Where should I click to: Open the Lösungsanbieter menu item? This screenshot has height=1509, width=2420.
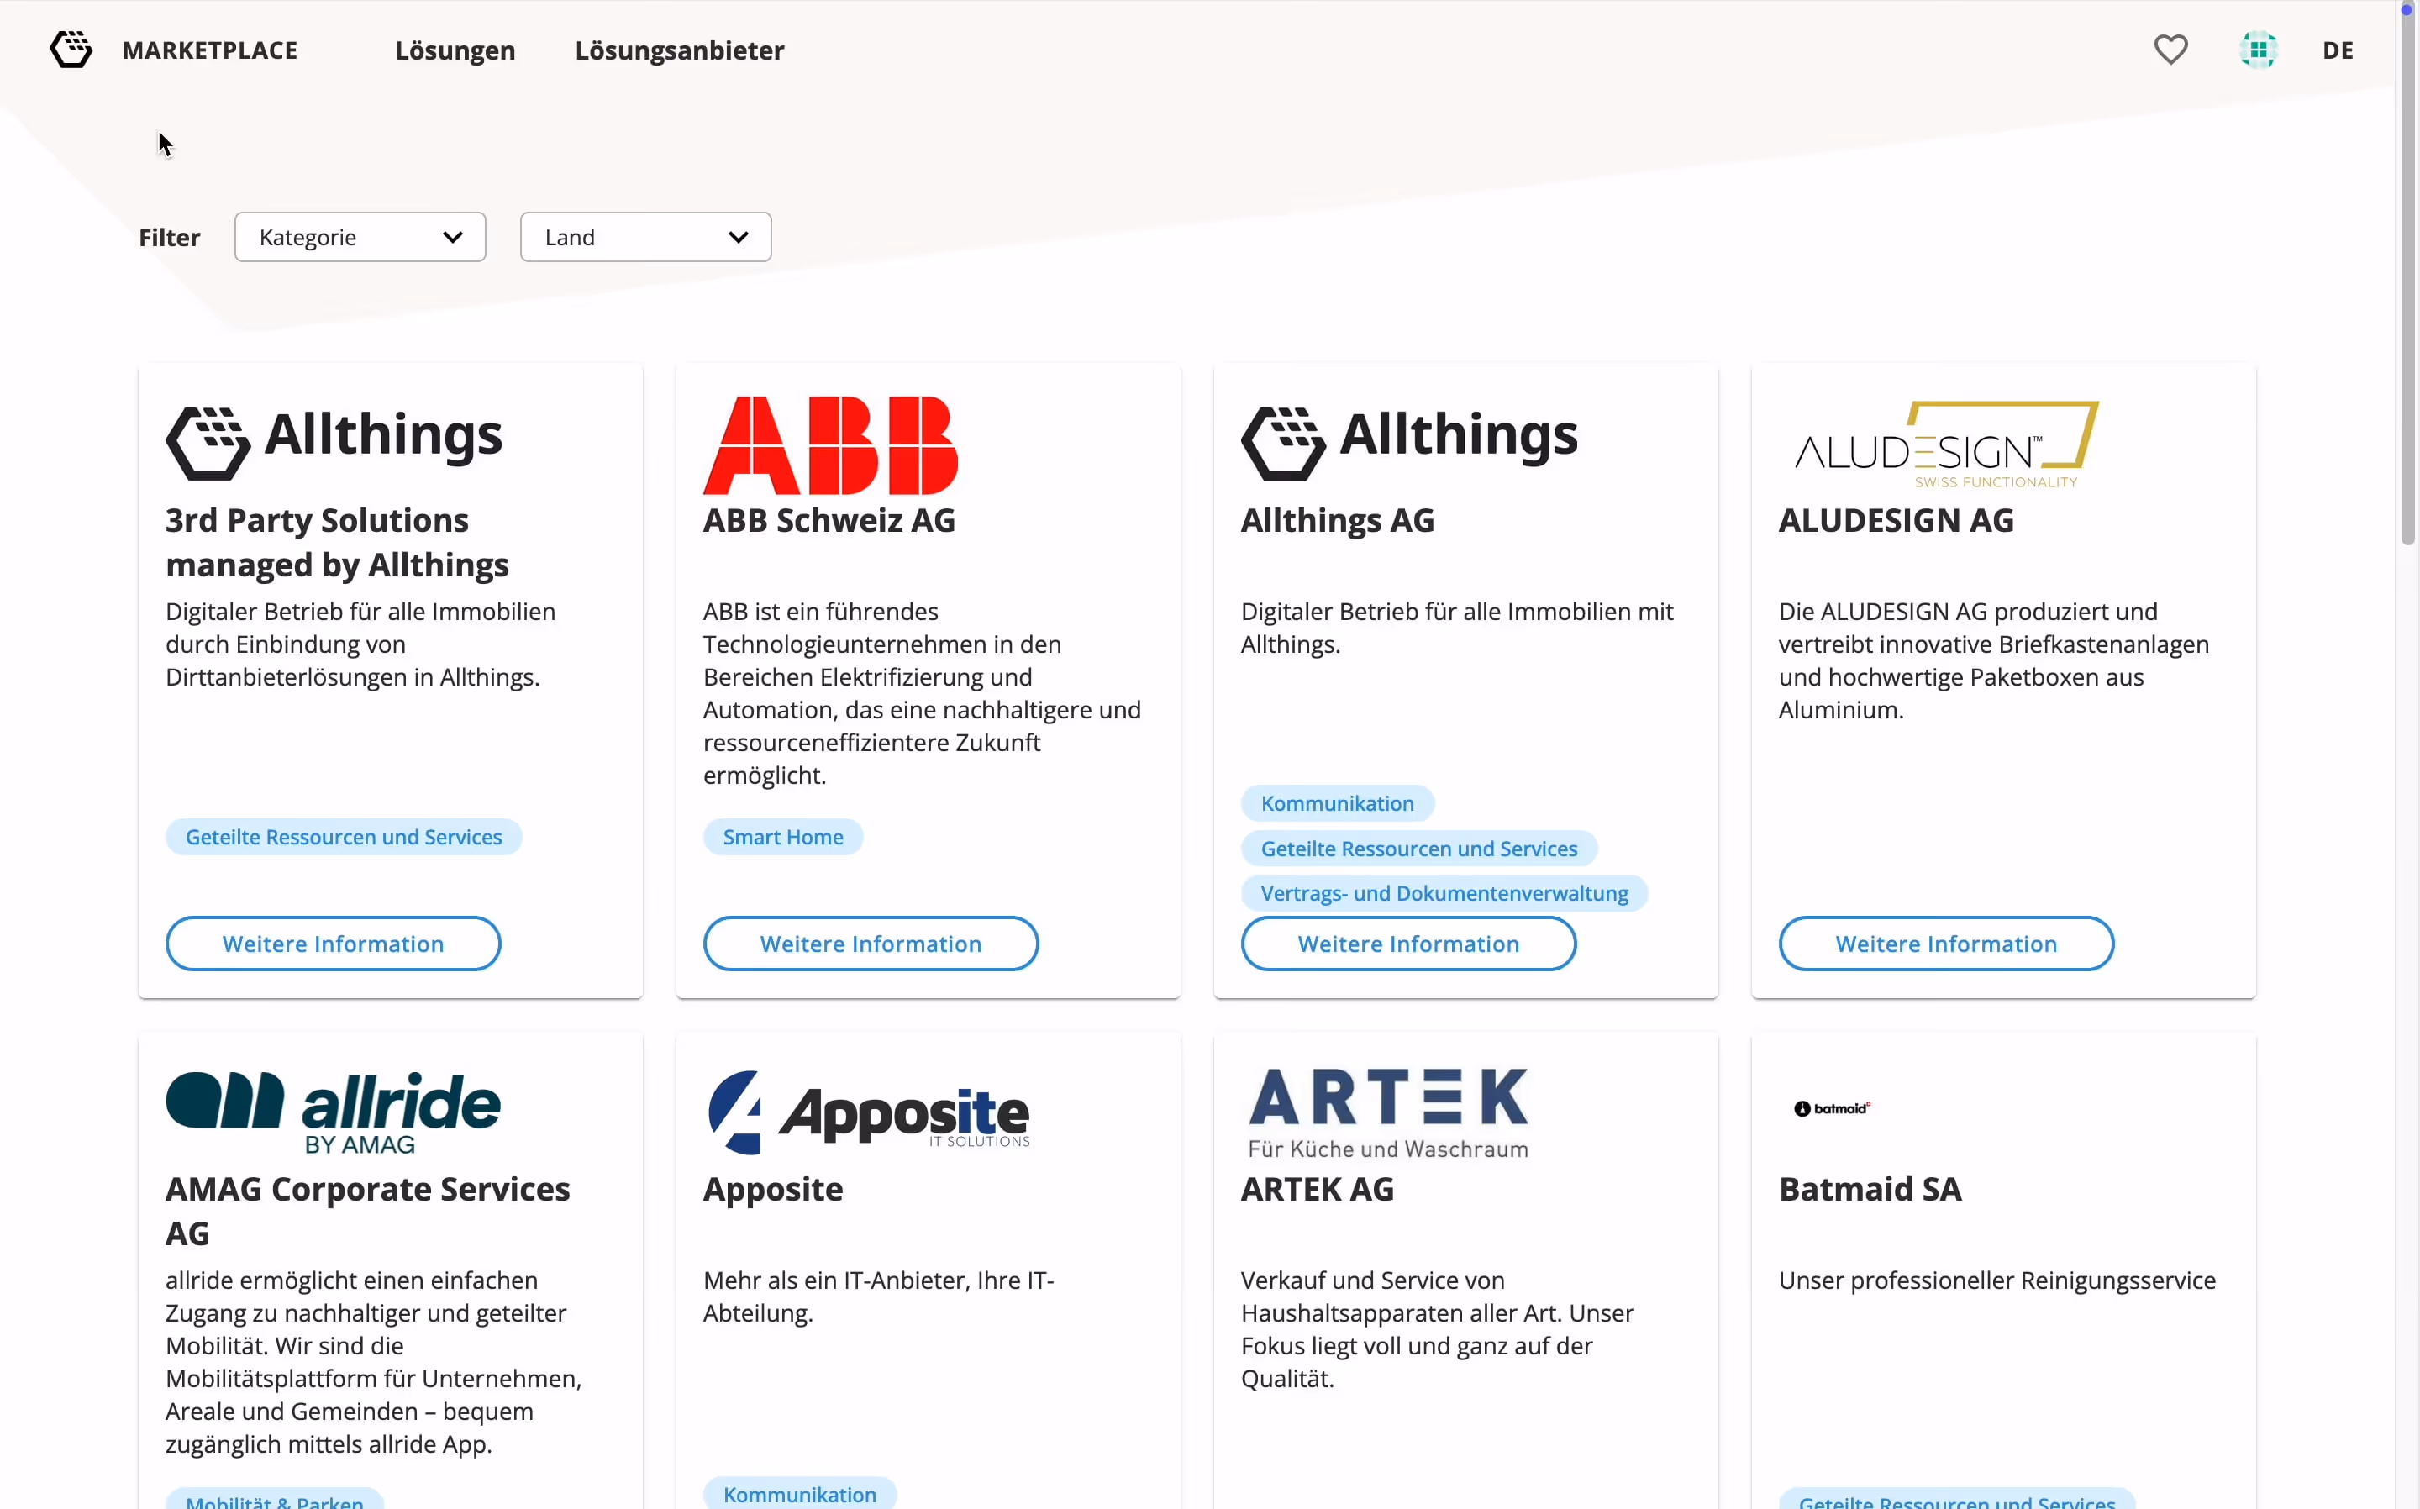click(680, 50)
